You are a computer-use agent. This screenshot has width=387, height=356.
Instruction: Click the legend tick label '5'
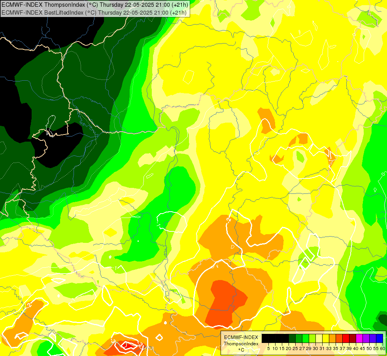[x=268, y=348]
